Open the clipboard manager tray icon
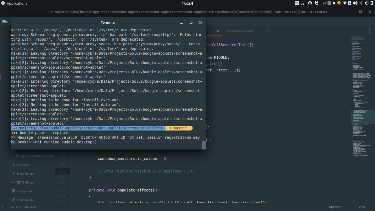 tap(317, 3)
